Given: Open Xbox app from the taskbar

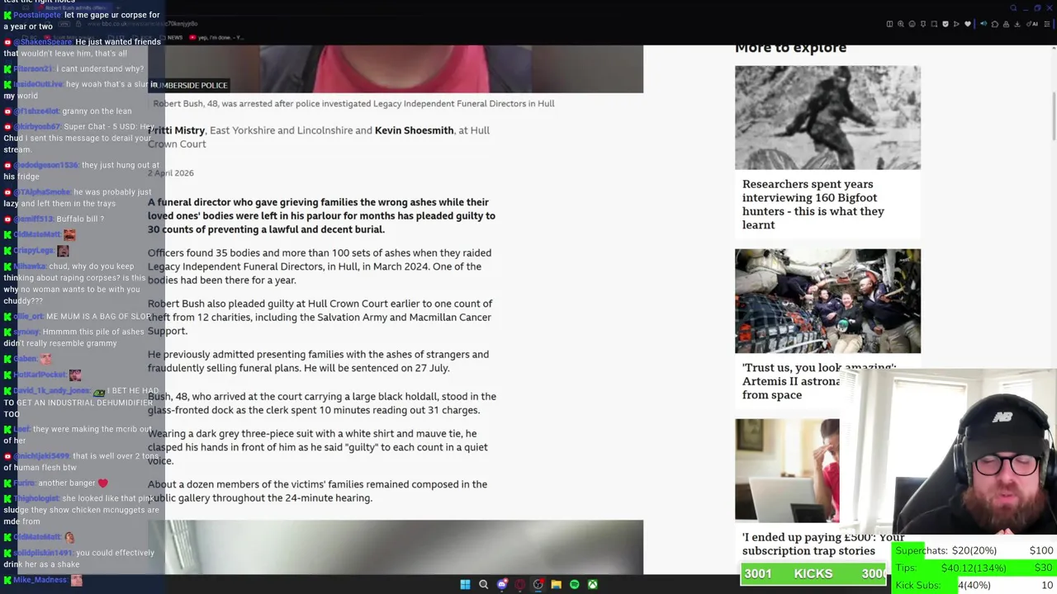Looking at the screenshot, I should coord(593,584).
